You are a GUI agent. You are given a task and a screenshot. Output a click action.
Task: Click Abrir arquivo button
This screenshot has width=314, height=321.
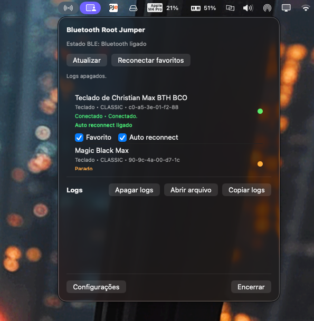point(191,190)
